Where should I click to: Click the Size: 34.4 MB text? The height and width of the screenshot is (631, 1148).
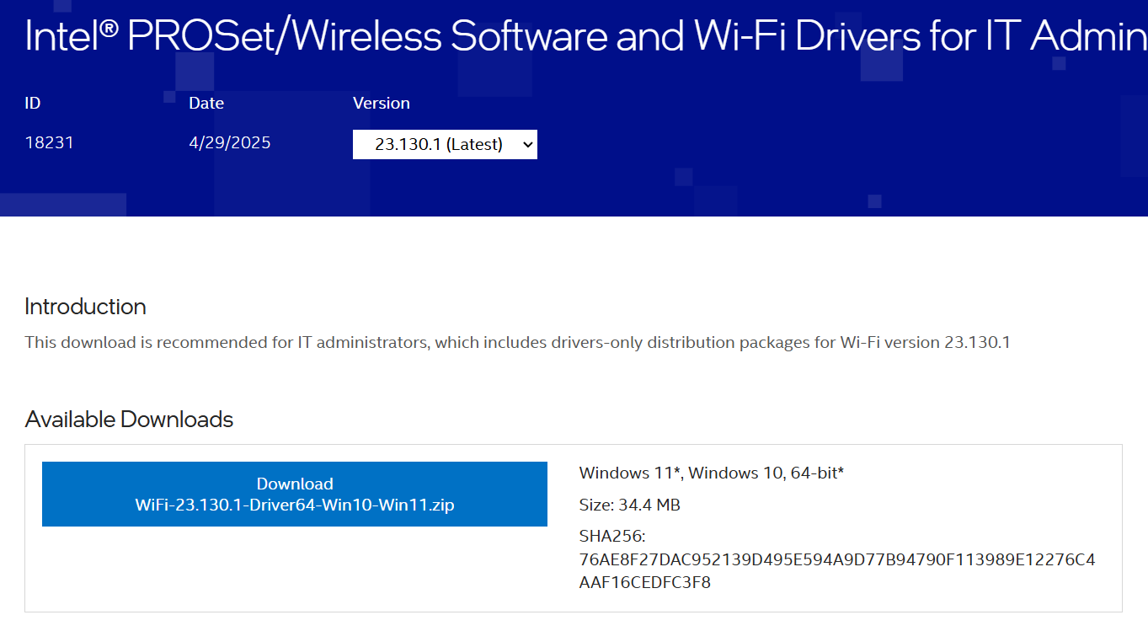click(630, 505)
